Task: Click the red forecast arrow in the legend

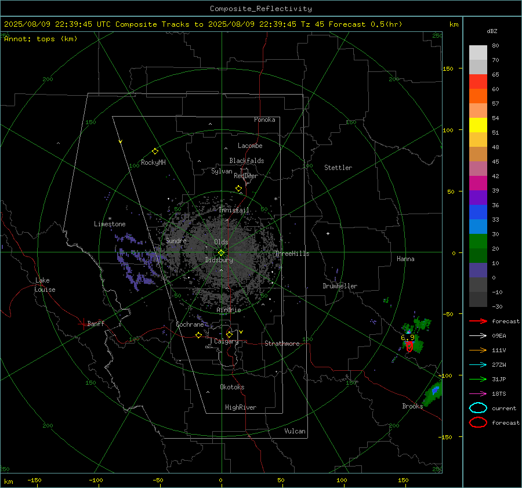Action: tap(478, 321)
